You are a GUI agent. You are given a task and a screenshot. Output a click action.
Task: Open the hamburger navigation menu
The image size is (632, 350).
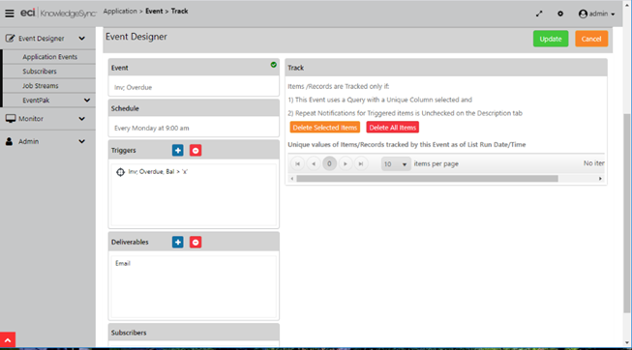(10, 14)
